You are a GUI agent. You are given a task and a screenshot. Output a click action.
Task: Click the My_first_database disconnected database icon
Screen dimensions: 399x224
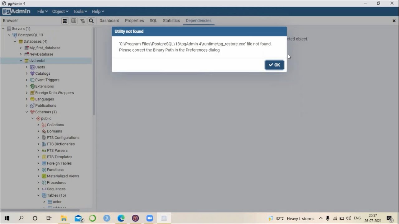click(26, 48)
